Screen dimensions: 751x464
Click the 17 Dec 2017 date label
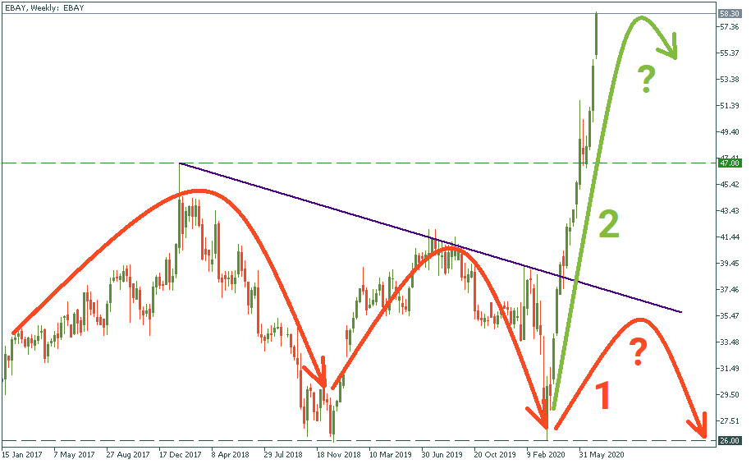tap(180, 453)
